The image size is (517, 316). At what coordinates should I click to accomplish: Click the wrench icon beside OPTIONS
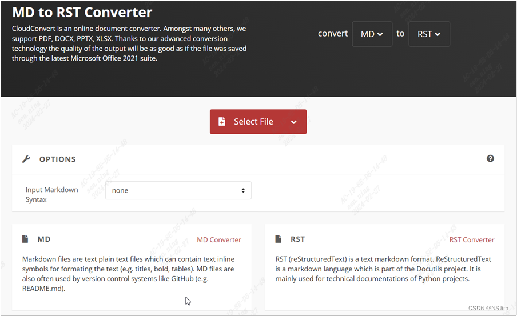click(26, 159)
